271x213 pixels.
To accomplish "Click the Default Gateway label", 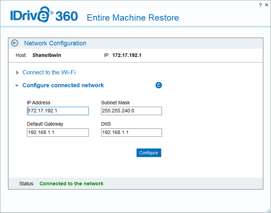I will (45, 124).
